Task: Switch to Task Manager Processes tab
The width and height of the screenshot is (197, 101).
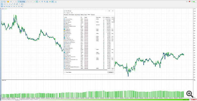Action: [66, 15]
